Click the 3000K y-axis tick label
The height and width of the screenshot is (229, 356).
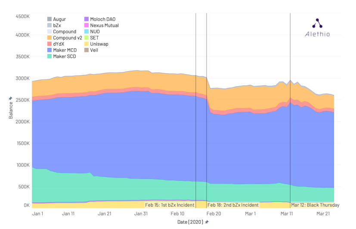coord(23,78)
